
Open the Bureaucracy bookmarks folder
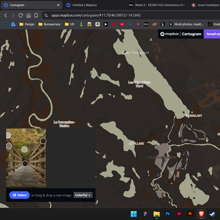[x=49, y=24]
